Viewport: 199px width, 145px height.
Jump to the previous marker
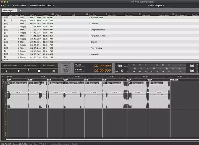(6, 71)
